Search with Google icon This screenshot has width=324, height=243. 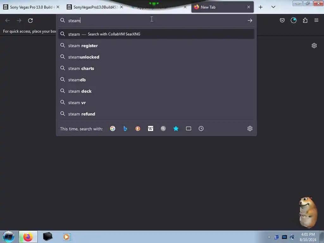click(x=113, y=128)
